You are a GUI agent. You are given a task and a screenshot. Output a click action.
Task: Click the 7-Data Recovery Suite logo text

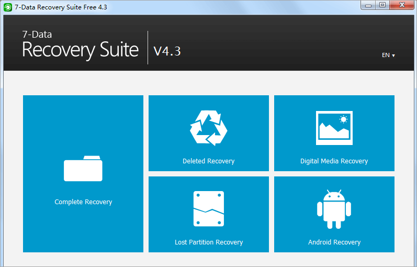(x=80, y=46)
